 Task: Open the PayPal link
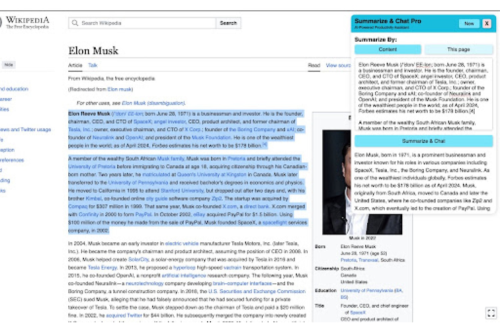[x=143, y=214]
